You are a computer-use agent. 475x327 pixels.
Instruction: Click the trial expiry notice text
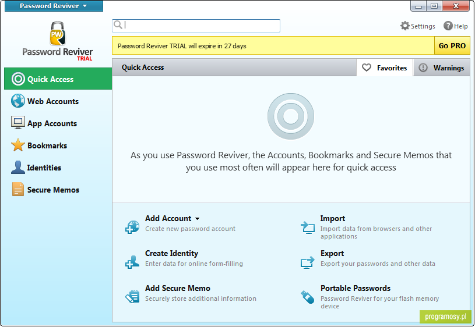[182, 46]
